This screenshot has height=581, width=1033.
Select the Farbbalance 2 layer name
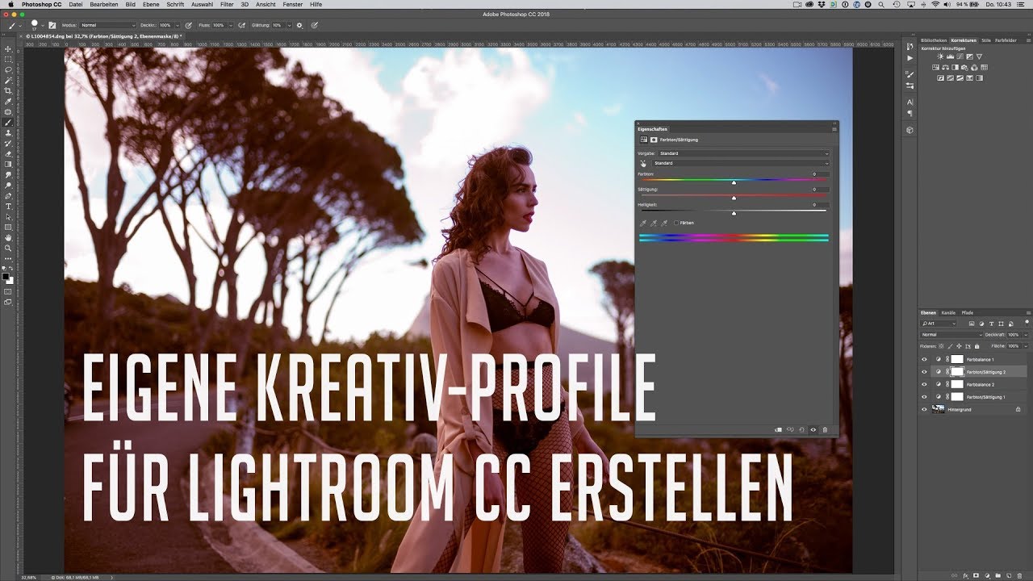coord(981,385)
